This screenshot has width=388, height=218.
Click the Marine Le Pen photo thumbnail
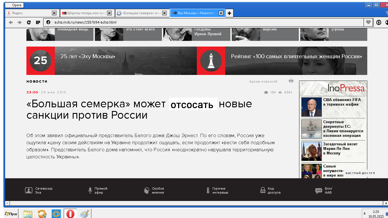(312, 151)
